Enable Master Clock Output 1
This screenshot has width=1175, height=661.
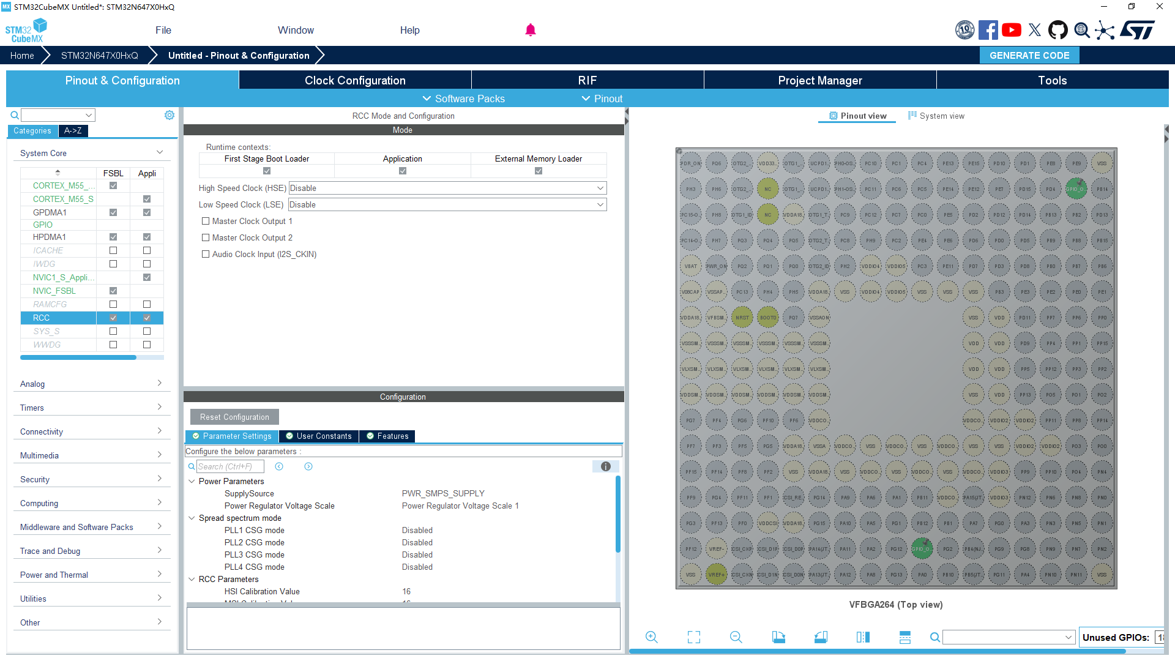pyautogui.click(x=206, y=221)
